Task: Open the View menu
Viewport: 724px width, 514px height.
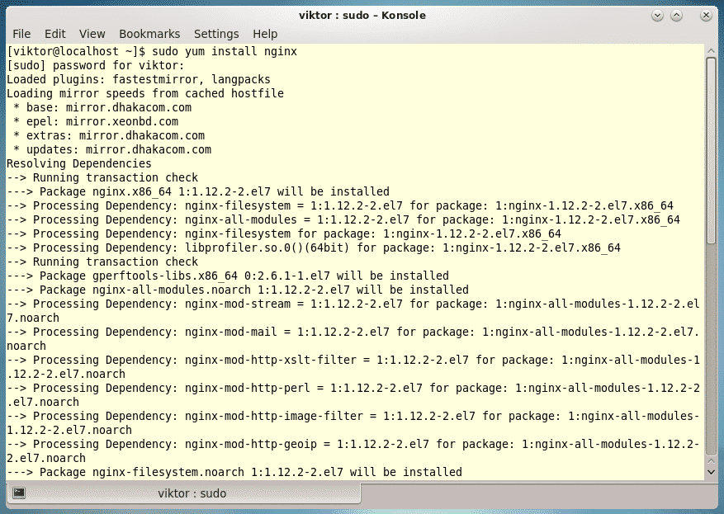Action: 92,34
